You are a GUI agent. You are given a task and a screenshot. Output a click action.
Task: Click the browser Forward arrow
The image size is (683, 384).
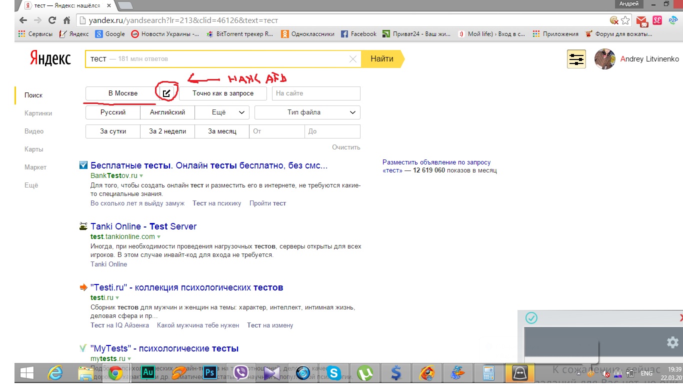pyautogui.click(x=37, y=20)
